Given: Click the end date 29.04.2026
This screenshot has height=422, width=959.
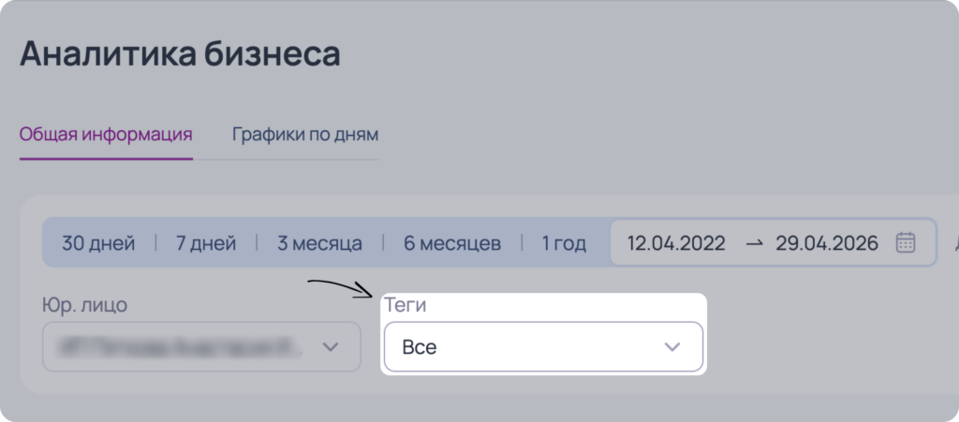Looking at the screenshot, I should [827, 243].
